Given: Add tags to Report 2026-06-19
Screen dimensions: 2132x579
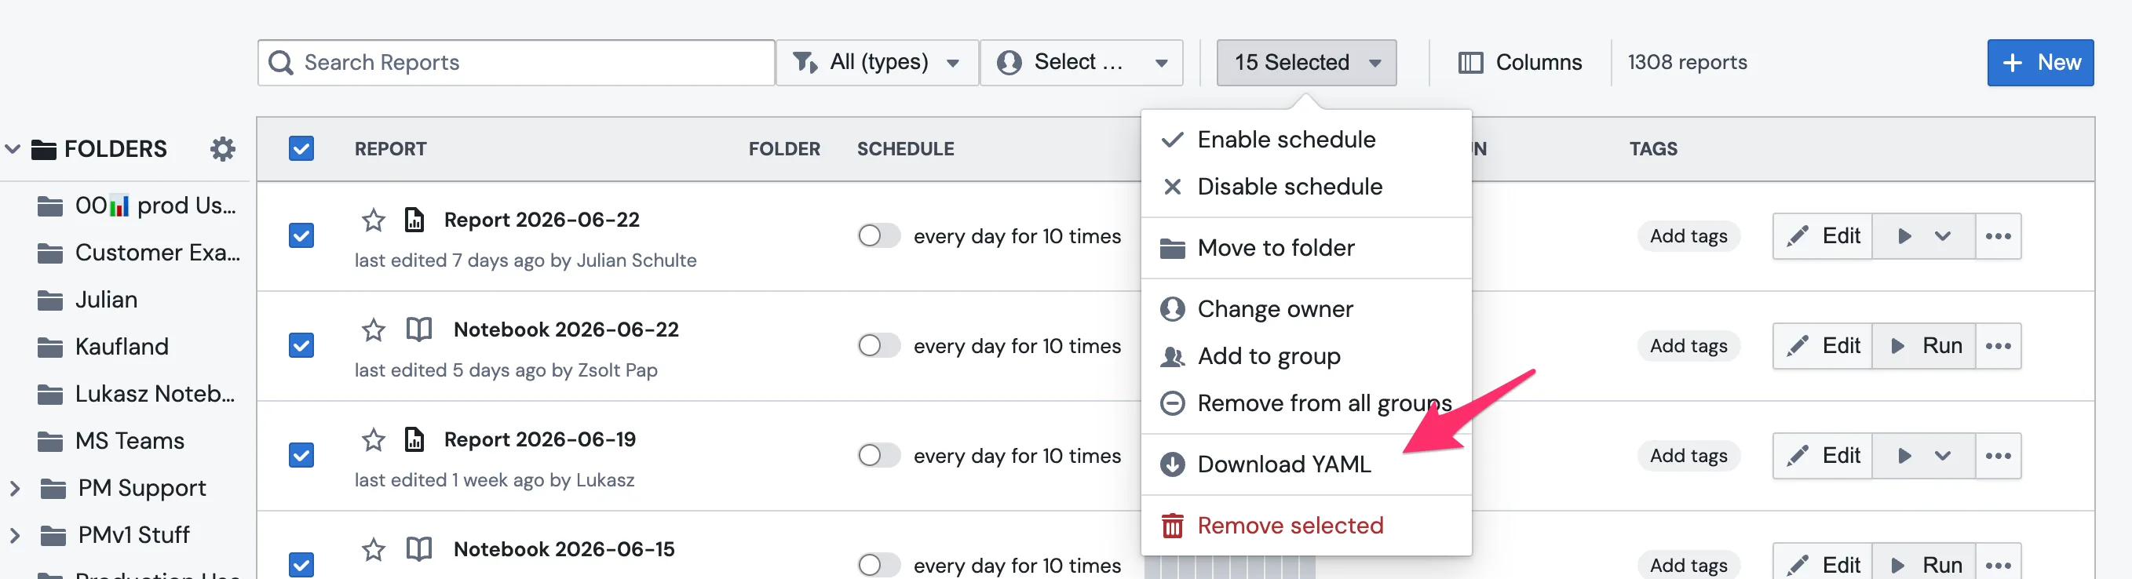Looking at the screenshot, I should [x=1688, y=457].
